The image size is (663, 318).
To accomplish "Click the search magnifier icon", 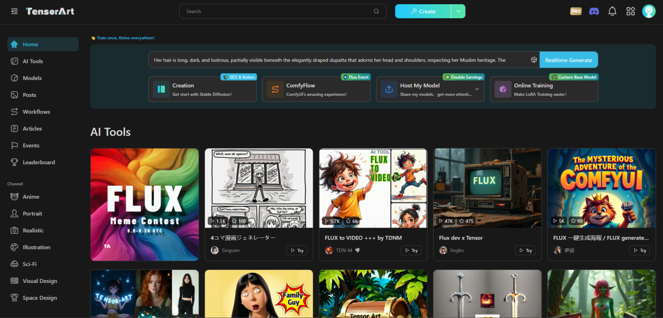I will (x=377, y=11).
